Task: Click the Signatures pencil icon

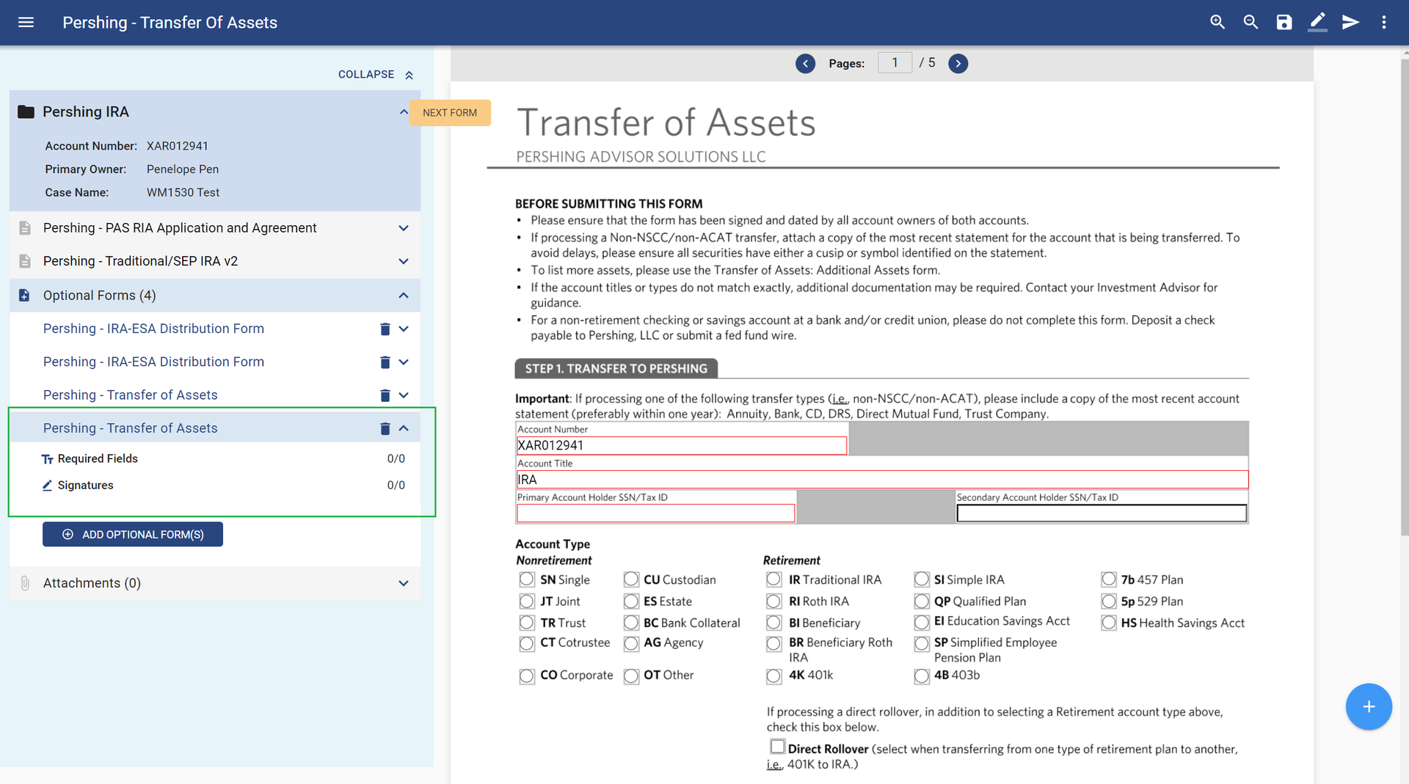Action: click(47, 486)
